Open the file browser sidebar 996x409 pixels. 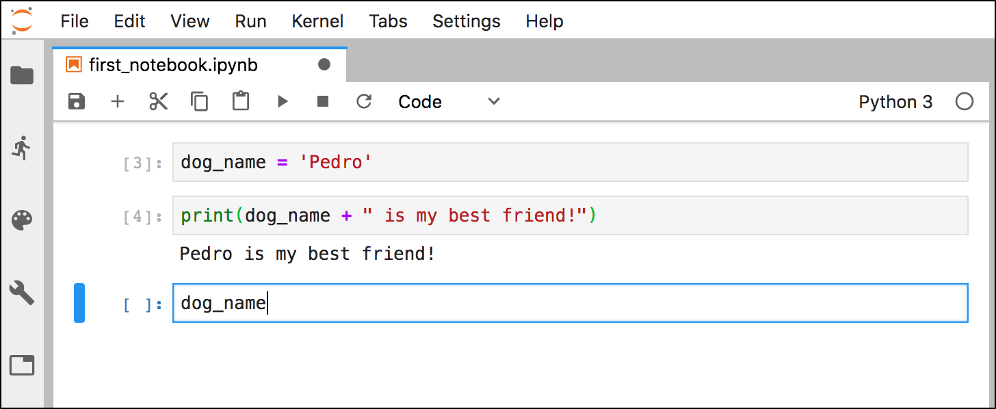pyautogui.click(x=23, y=75)
